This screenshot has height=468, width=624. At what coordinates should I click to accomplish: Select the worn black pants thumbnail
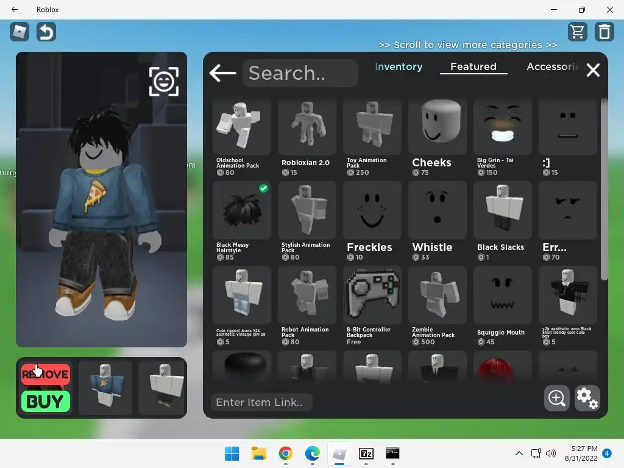[x=163, y=388]
